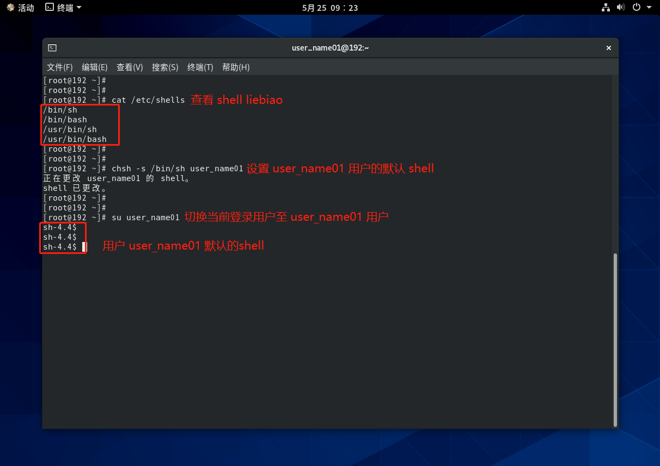Open the 终端(T) menu
660x466 pixels.
200,67
